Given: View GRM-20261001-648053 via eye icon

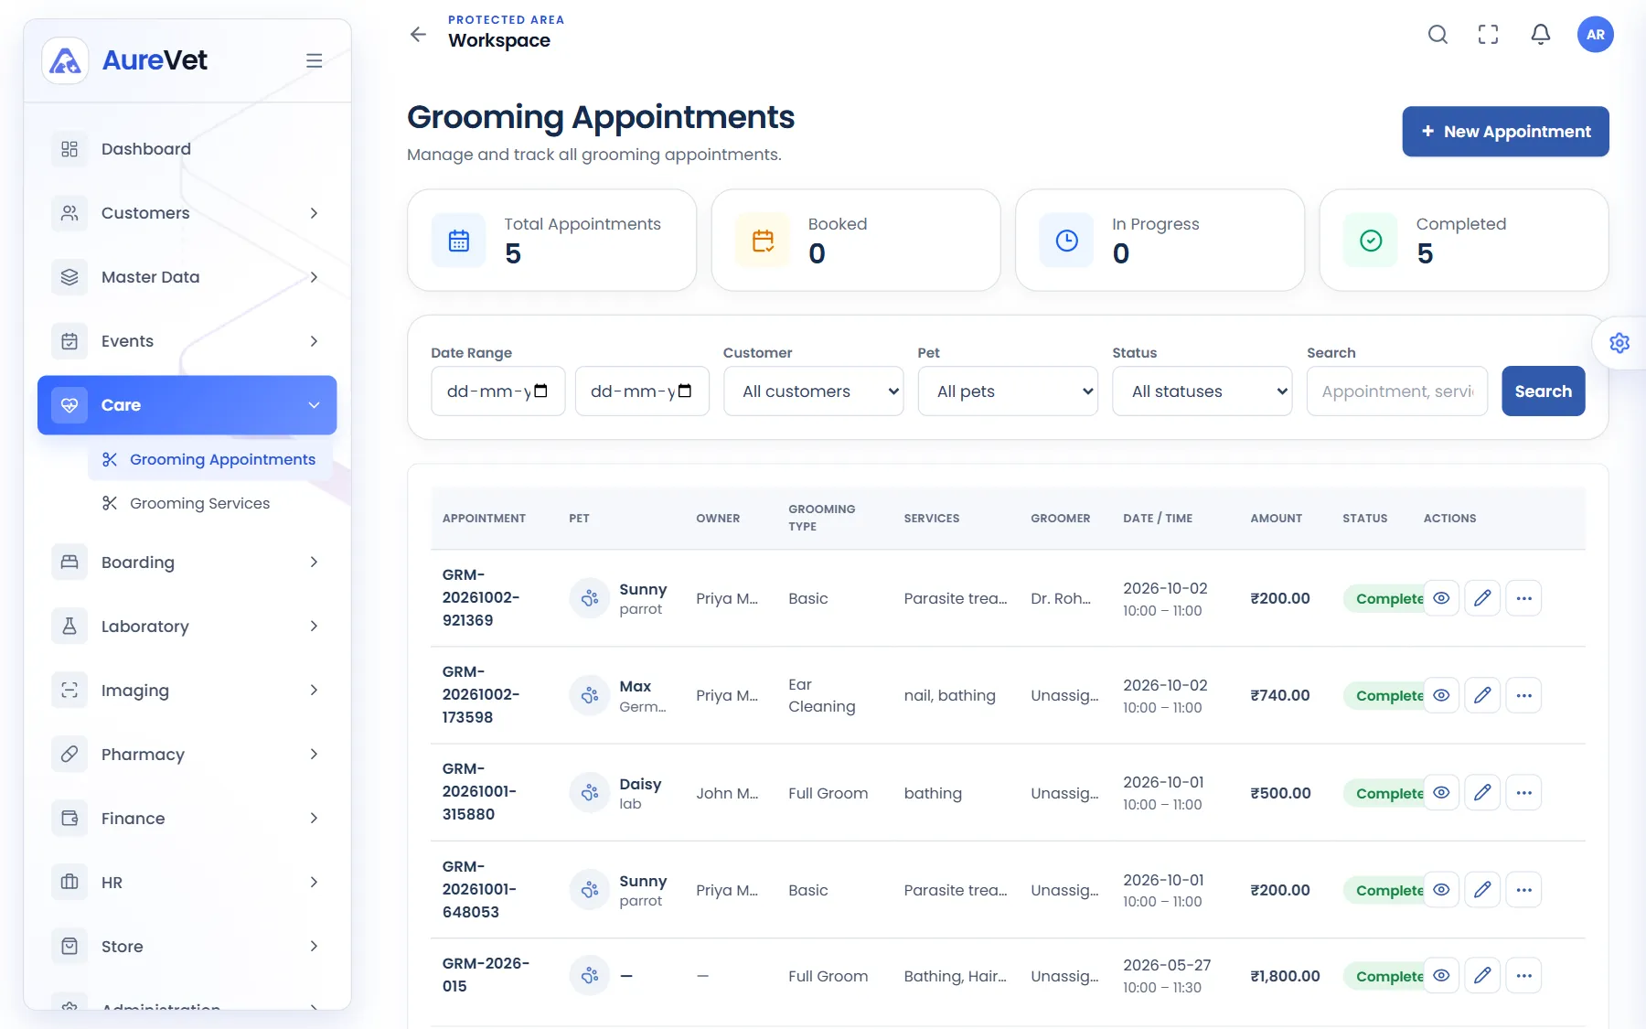Looking at the screenshot, I should [1441, 890].
